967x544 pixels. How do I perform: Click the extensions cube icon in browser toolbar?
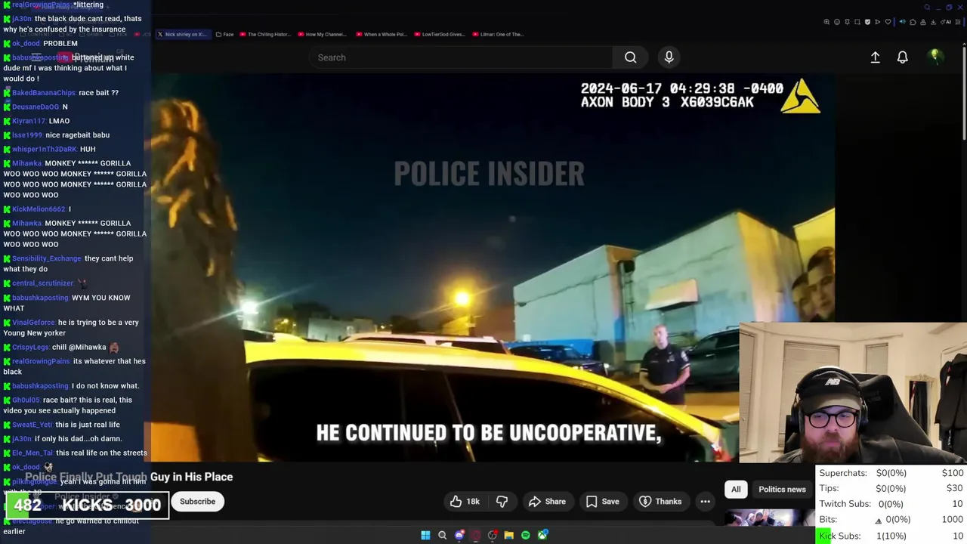coord(913,22)
